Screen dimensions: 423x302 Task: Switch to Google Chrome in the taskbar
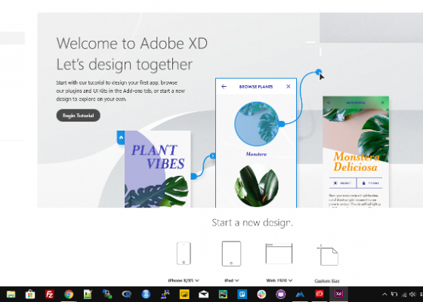tap(69, 294)
